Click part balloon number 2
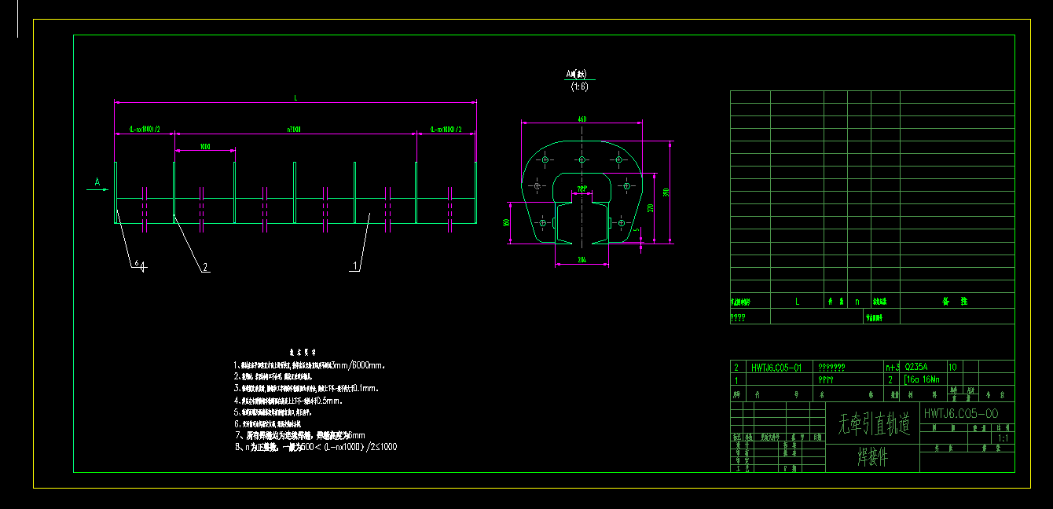The image size is (1053, 509). 205,267
